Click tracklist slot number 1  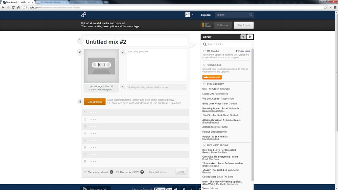tap(136, 112)
